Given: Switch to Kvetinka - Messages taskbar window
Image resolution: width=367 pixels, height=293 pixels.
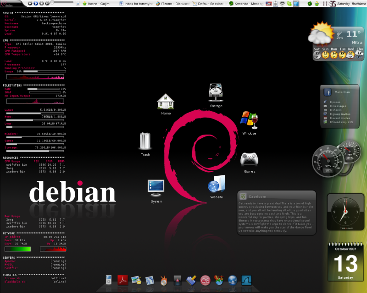Looking at the screenshot, I should tap(246, 4).
